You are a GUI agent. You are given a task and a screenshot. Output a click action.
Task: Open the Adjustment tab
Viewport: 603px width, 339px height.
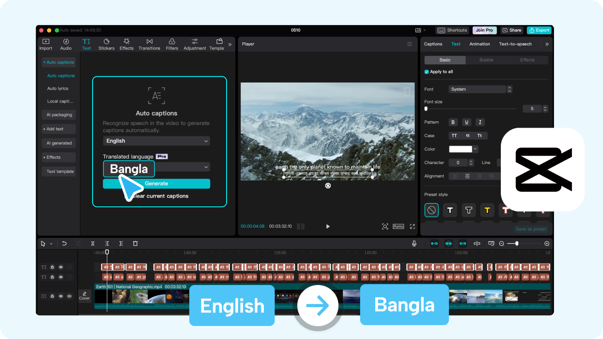[195, 44]
